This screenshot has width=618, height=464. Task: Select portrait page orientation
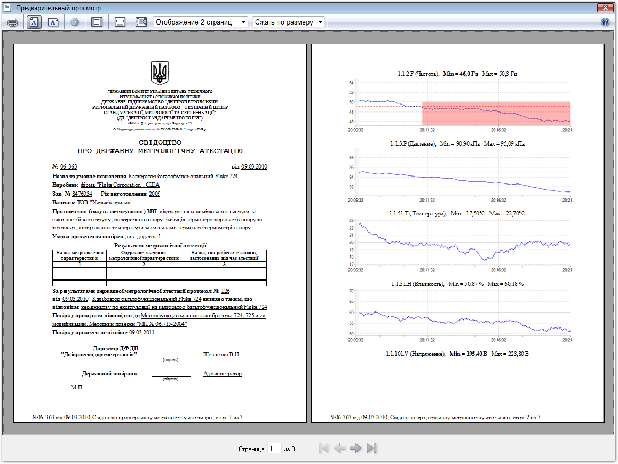point(34,22)
